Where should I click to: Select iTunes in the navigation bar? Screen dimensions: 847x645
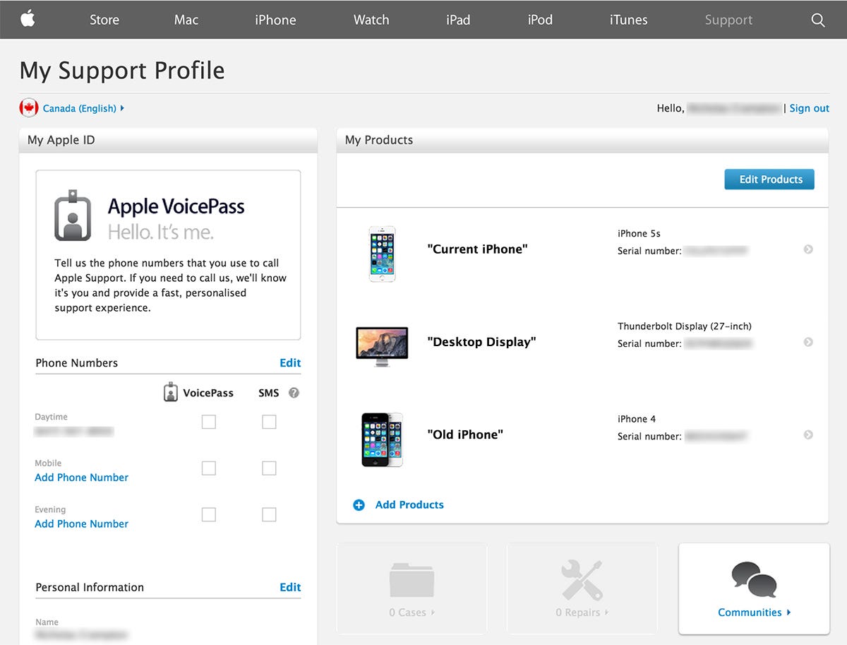[628, 20]
